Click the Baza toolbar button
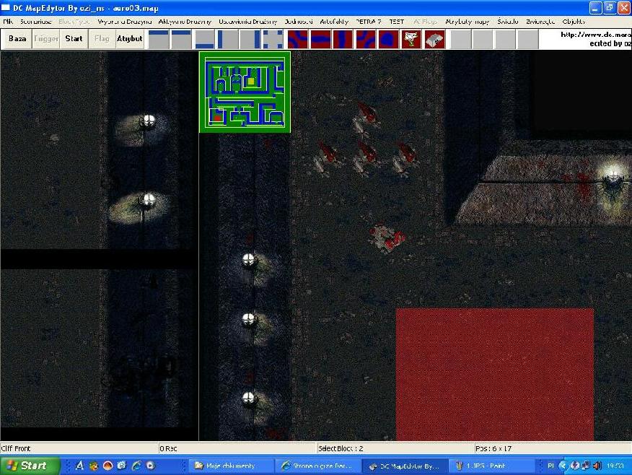 pyautogui.click(x=17, y=39)
